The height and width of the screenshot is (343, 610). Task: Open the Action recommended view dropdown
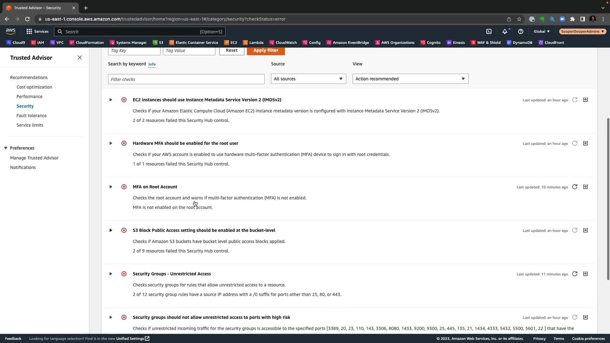[x=410, y=79]
